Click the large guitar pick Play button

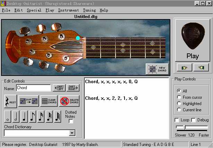193,40
